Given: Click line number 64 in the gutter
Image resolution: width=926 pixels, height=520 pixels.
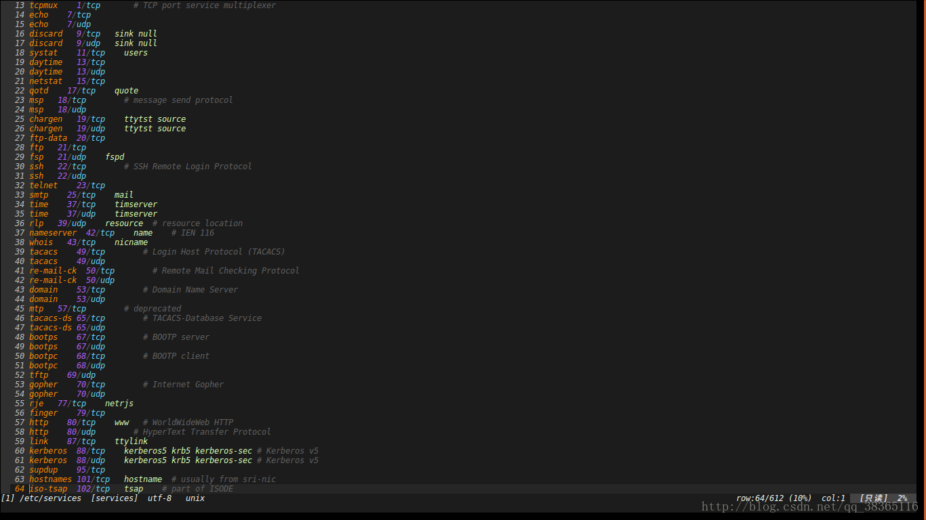Looking at the screenshot, I should pos(19,489).
